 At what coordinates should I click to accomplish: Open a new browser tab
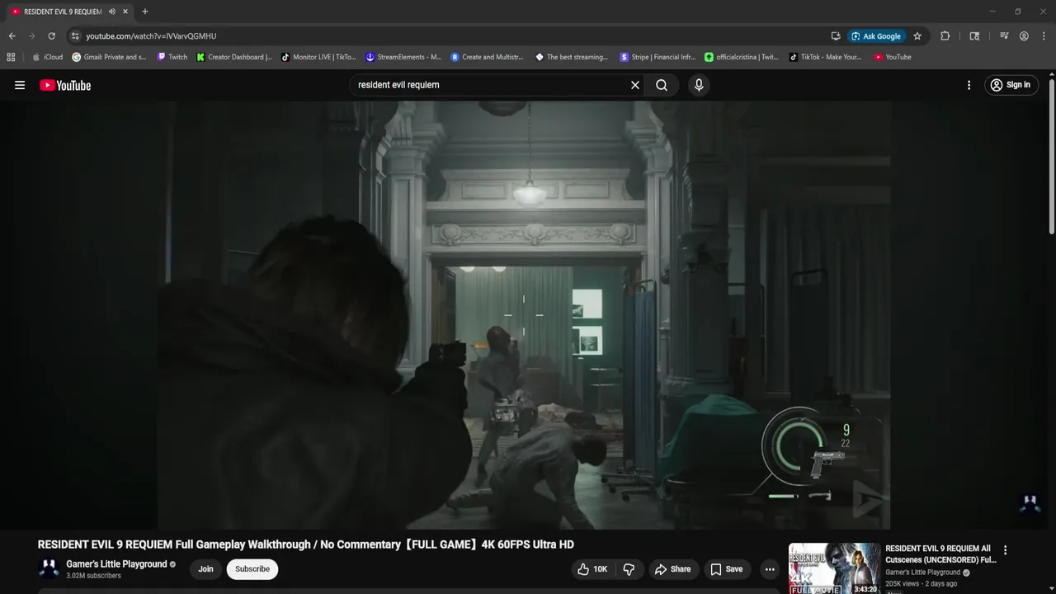tap(145, 12)
